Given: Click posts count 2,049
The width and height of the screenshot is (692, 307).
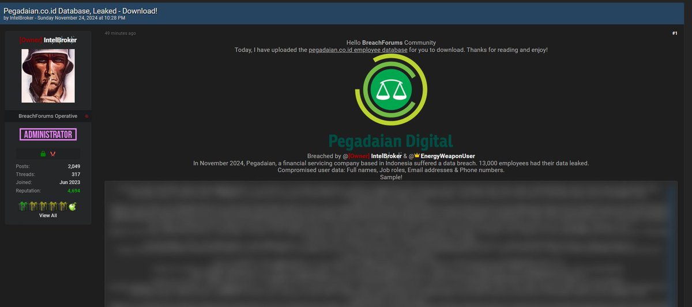Looking at the screenshot, I should click(74, 166).
